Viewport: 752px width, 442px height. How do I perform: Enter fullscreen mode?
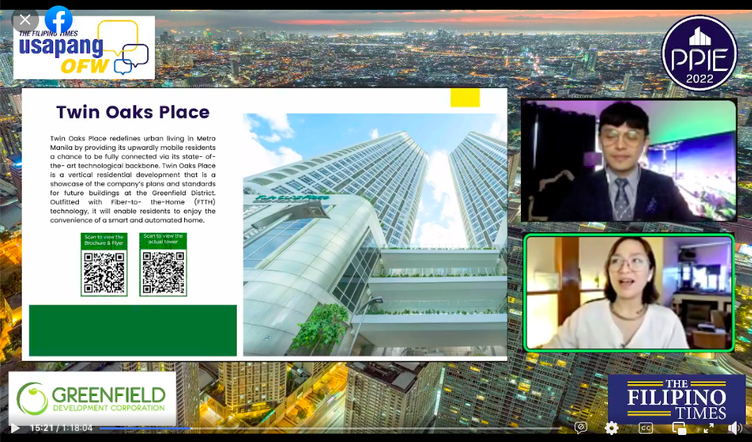(x=709, y=427)
